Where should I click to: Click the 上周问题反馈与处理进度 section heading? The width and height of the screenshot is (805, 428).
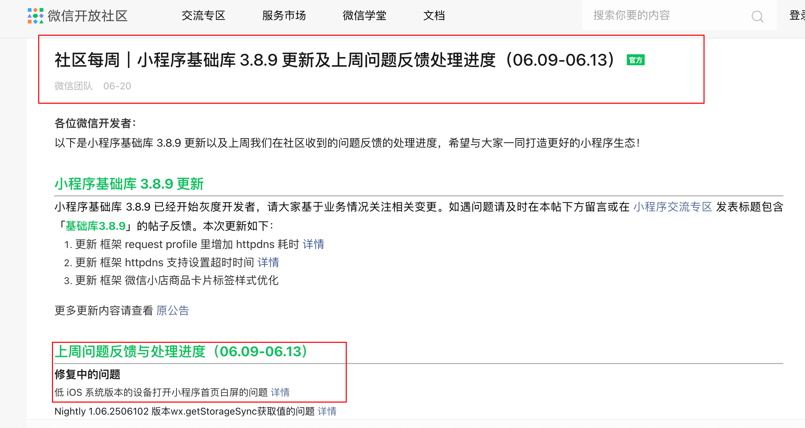[181, 351]
